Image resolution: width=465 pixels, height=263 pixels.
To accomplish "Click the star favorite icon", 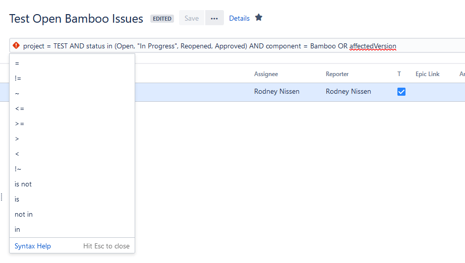I will pyautogui.click(x=259, y=18).
